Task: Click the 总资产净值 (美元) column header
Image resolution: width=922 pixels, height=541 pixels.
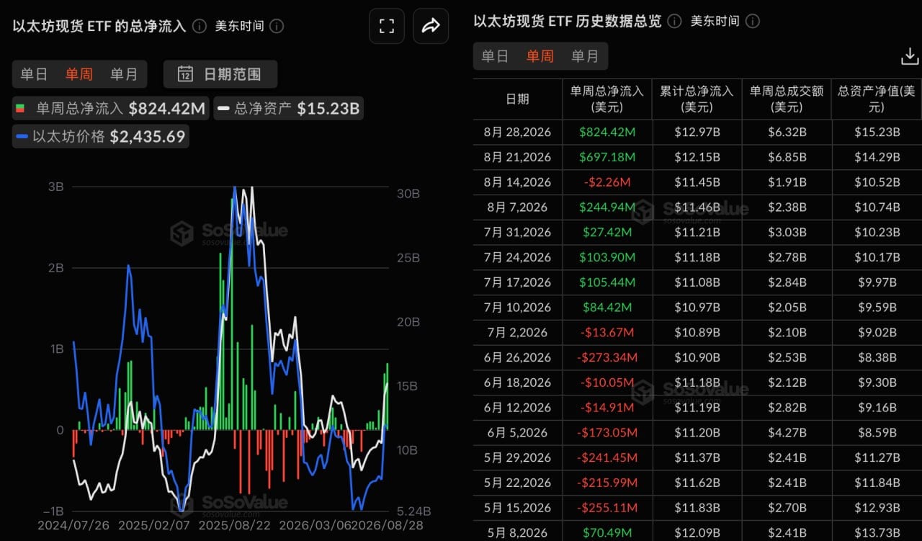Action: [876, 99]
